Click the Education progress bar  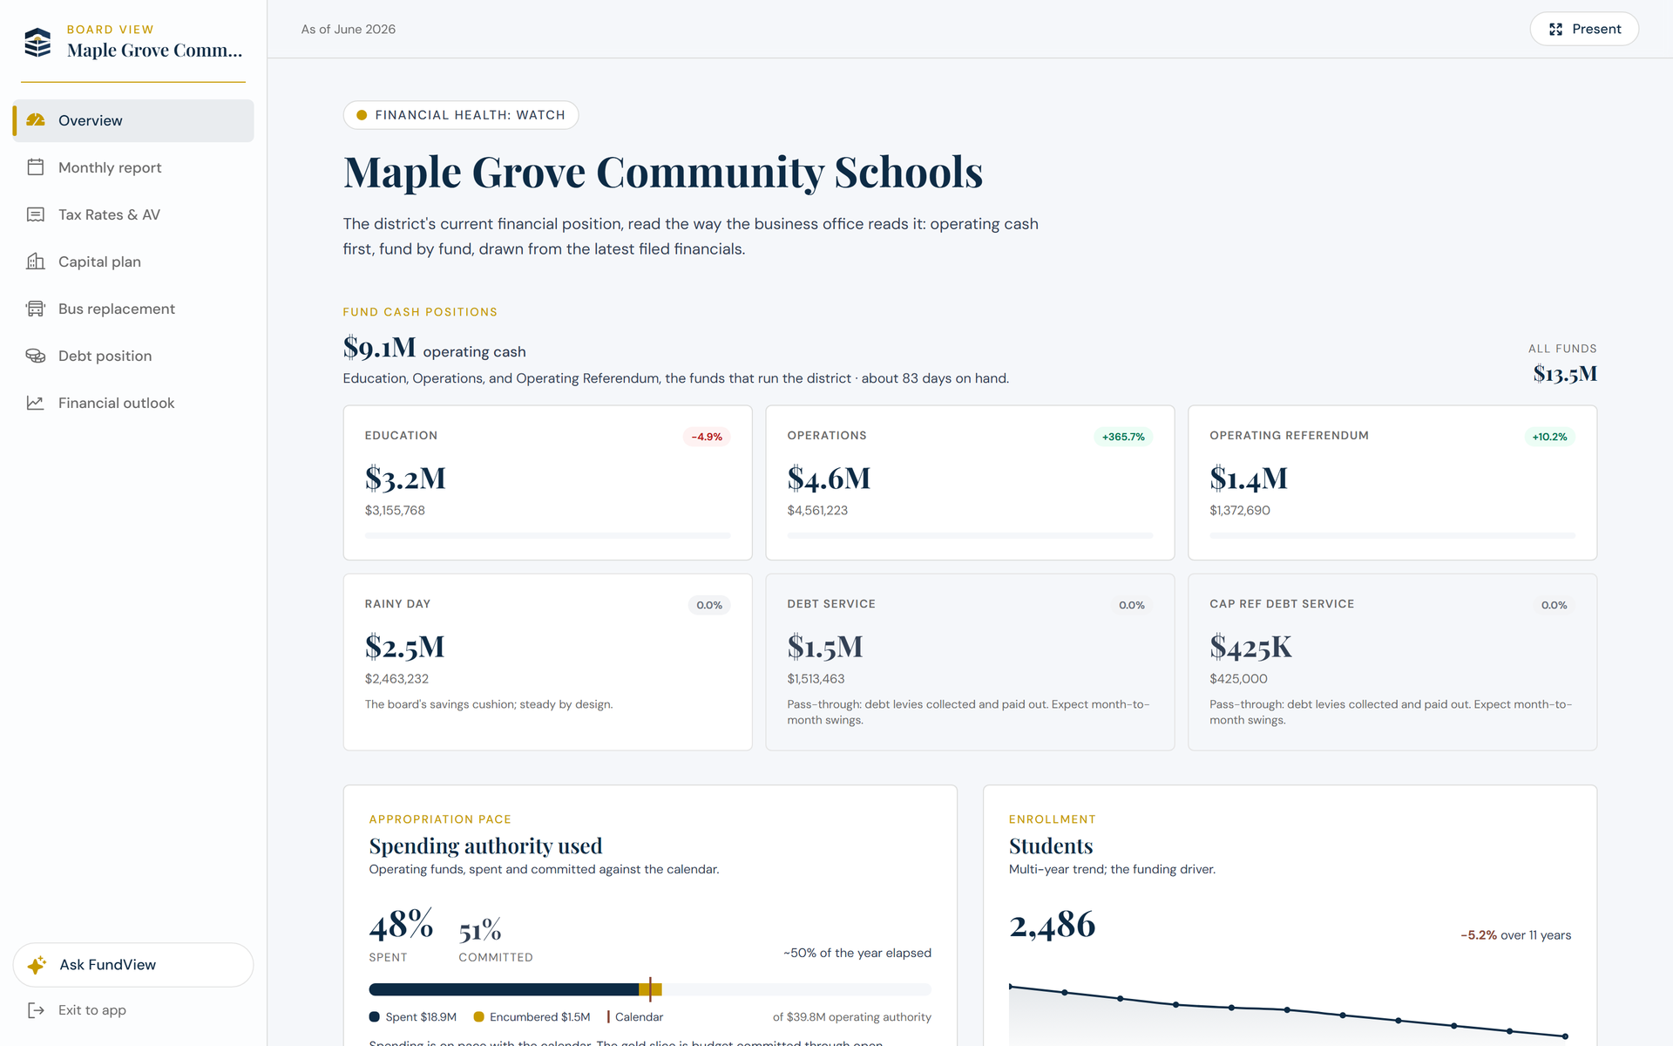(547, 535)
